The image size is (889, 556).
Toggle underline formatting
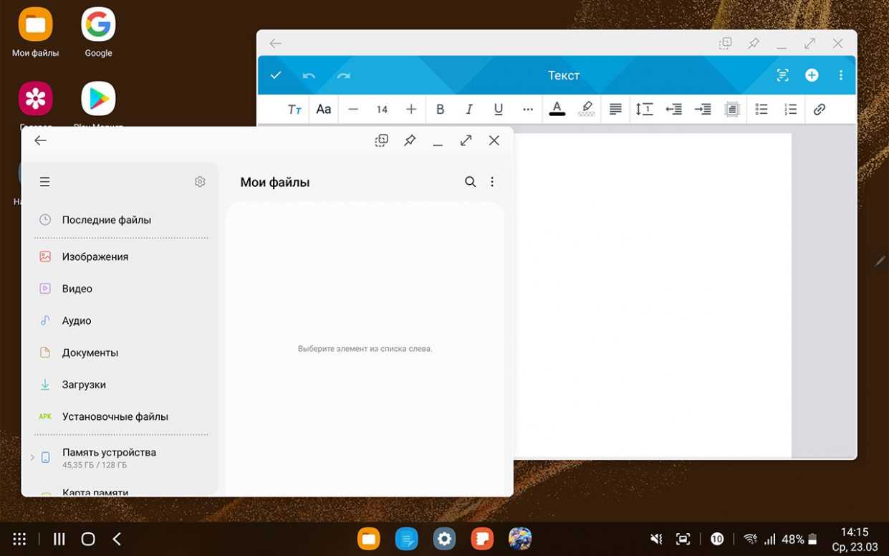click(x=498, y=110)
